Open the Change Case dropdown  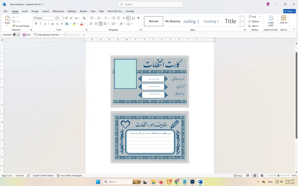tap(77, 18)
